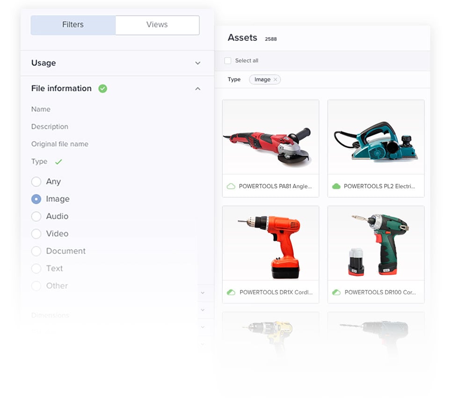Open the Filters tab
Viewport: 458px width, 400px height.
point(73,25)
